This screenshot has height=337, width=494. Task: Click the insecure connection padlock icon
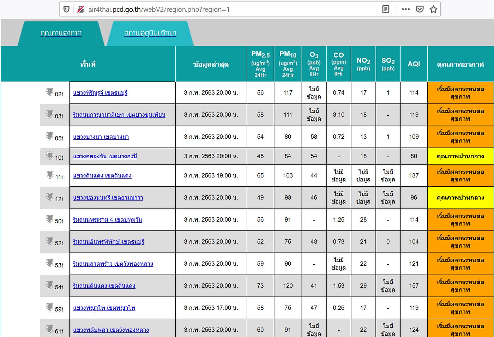coord(80,9)
